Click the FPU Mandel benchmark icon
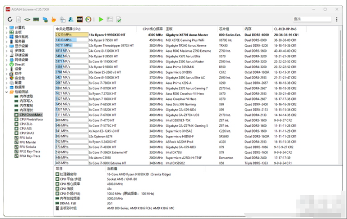Screen dimensions: 347x219 pyautogui.click(x=16, y=142)
